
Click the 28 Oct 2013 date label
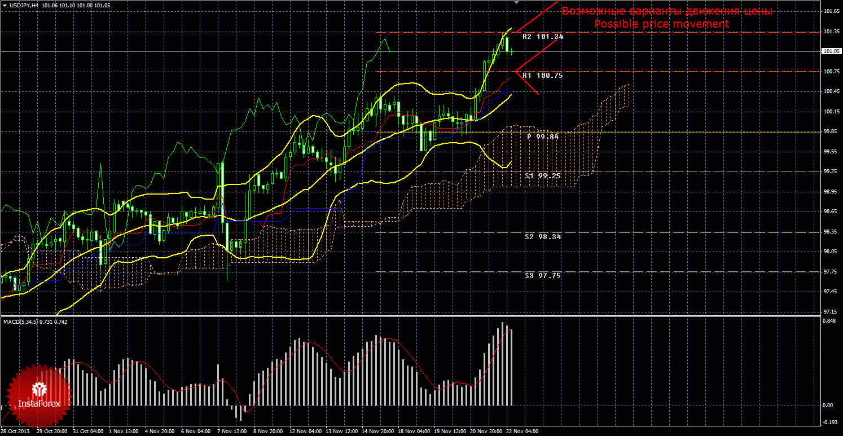pyautogui.click(x=15, y=431)
